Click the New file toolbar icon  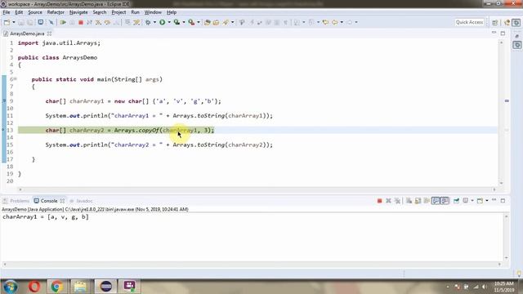coord(7,22)
